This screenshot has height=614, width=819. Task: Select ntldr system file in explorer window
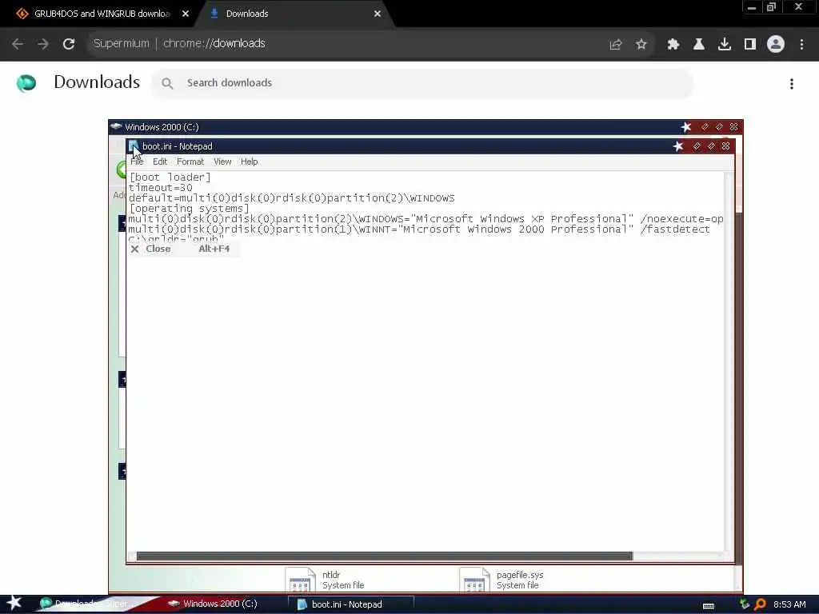pos(326,580)
